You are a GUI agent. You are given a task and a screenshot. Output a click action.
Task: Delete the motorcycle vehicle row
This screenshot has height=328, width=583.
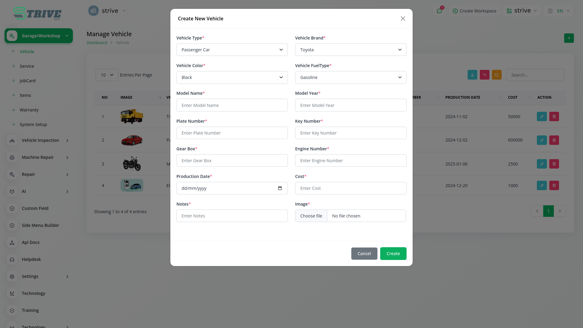[554, 164]
